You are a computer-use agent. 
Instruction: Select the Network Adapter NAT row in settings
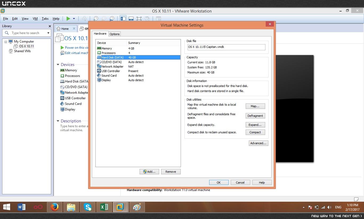[x=138, y=67]
